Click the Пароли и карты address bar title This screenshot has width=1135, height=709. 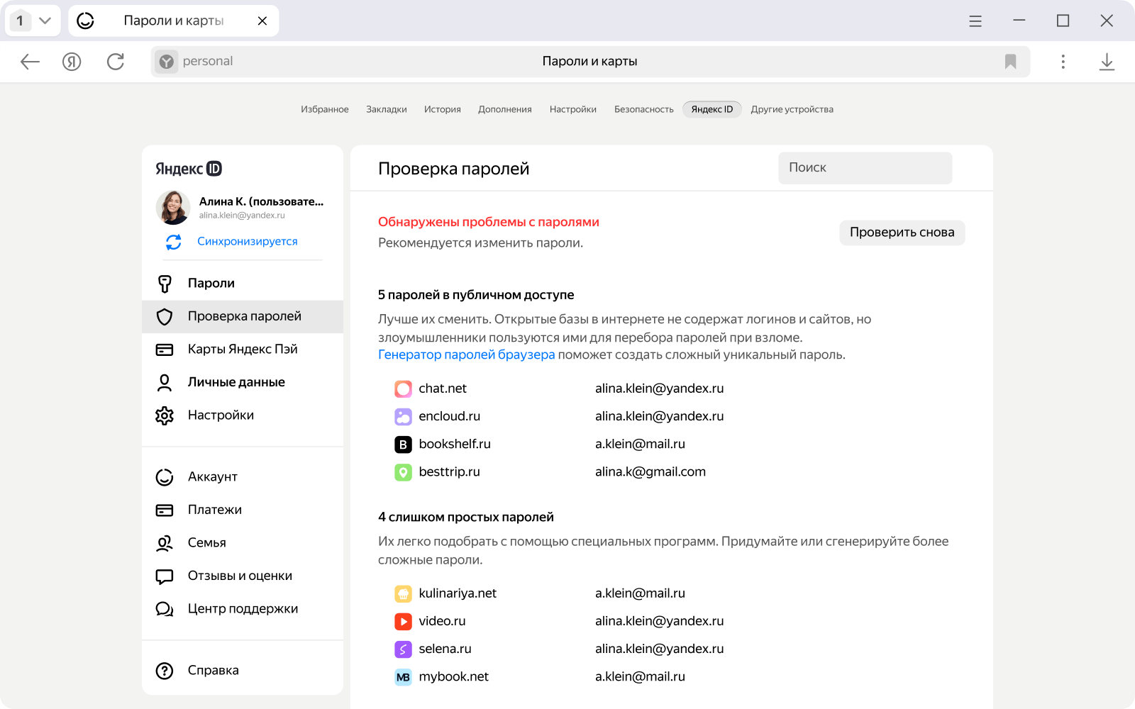click(589, 62)
